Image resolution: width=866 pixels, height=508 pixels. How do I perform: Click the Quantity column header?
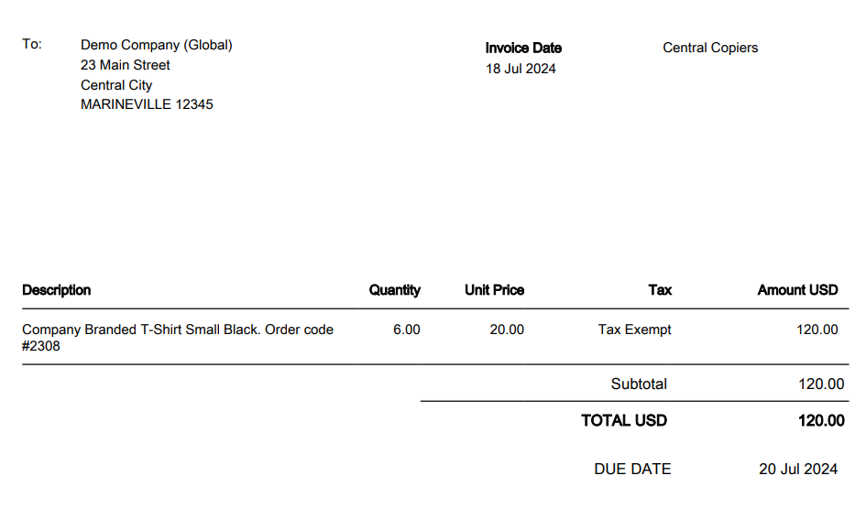(394, 290)
